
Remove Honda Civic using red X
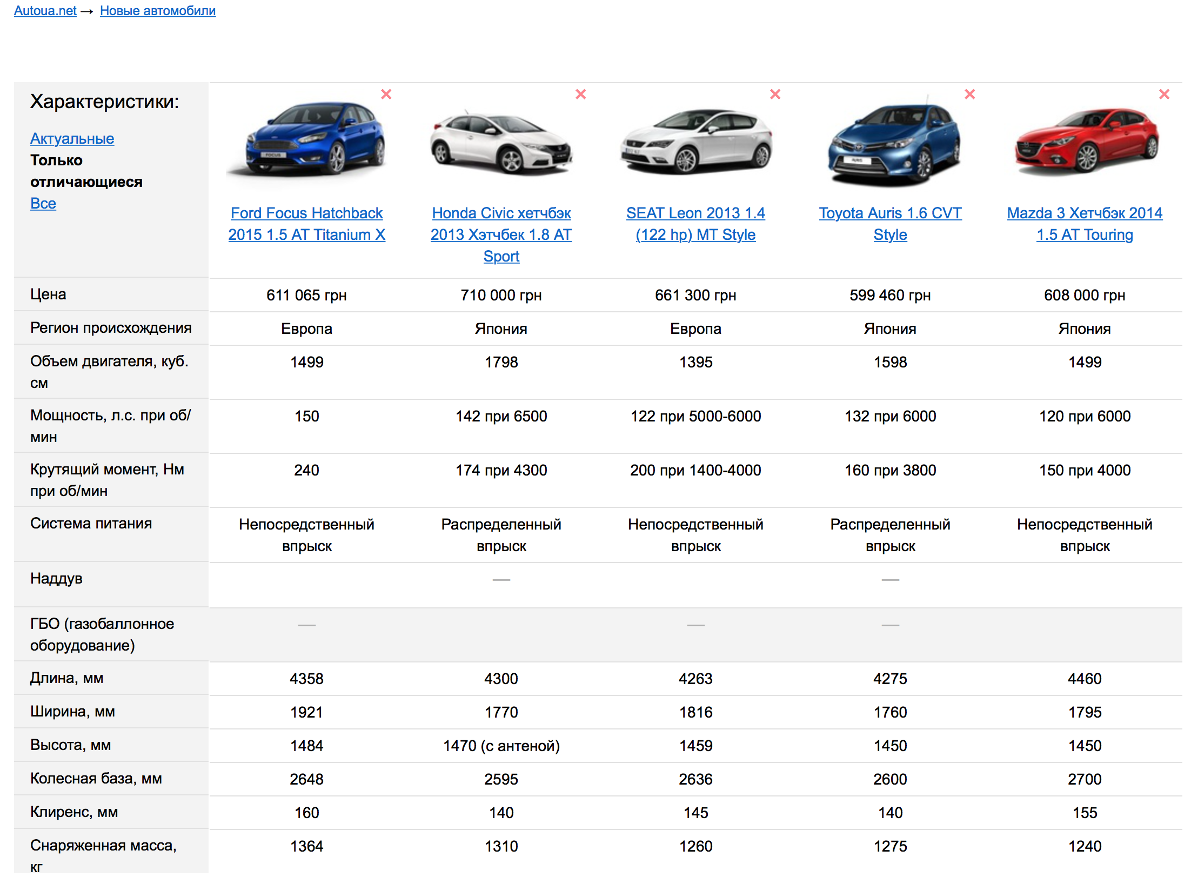click(x=580, y=94)
